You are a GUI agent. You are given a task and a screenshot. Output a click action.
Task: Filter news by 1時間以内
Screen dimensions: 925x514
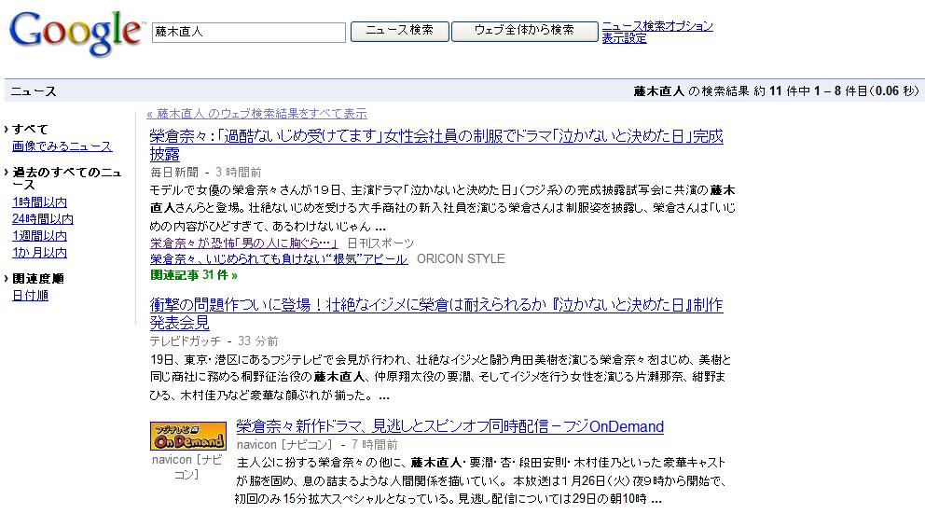coord(39,201)
